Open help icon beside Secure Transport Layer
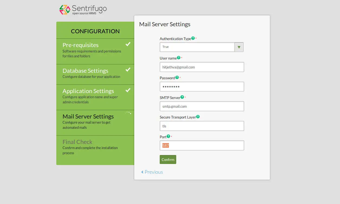This screenshot has width=340, height=204. [x=198, y=117]
